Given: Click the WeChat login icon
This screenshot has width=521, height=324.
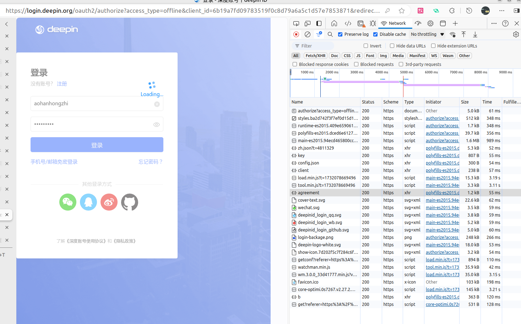Looking at the screenshot, I should click(68, 202).
